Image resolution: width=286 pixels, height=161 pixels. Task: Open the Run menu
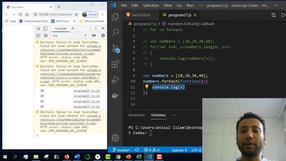(190, 5)
